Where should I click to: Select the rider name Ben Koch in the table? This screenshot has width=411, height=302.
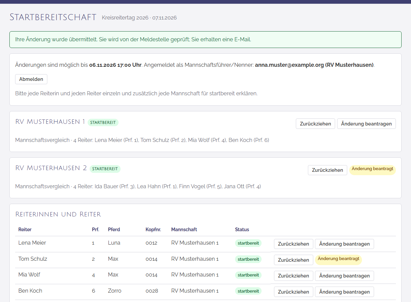click(30, 291)
